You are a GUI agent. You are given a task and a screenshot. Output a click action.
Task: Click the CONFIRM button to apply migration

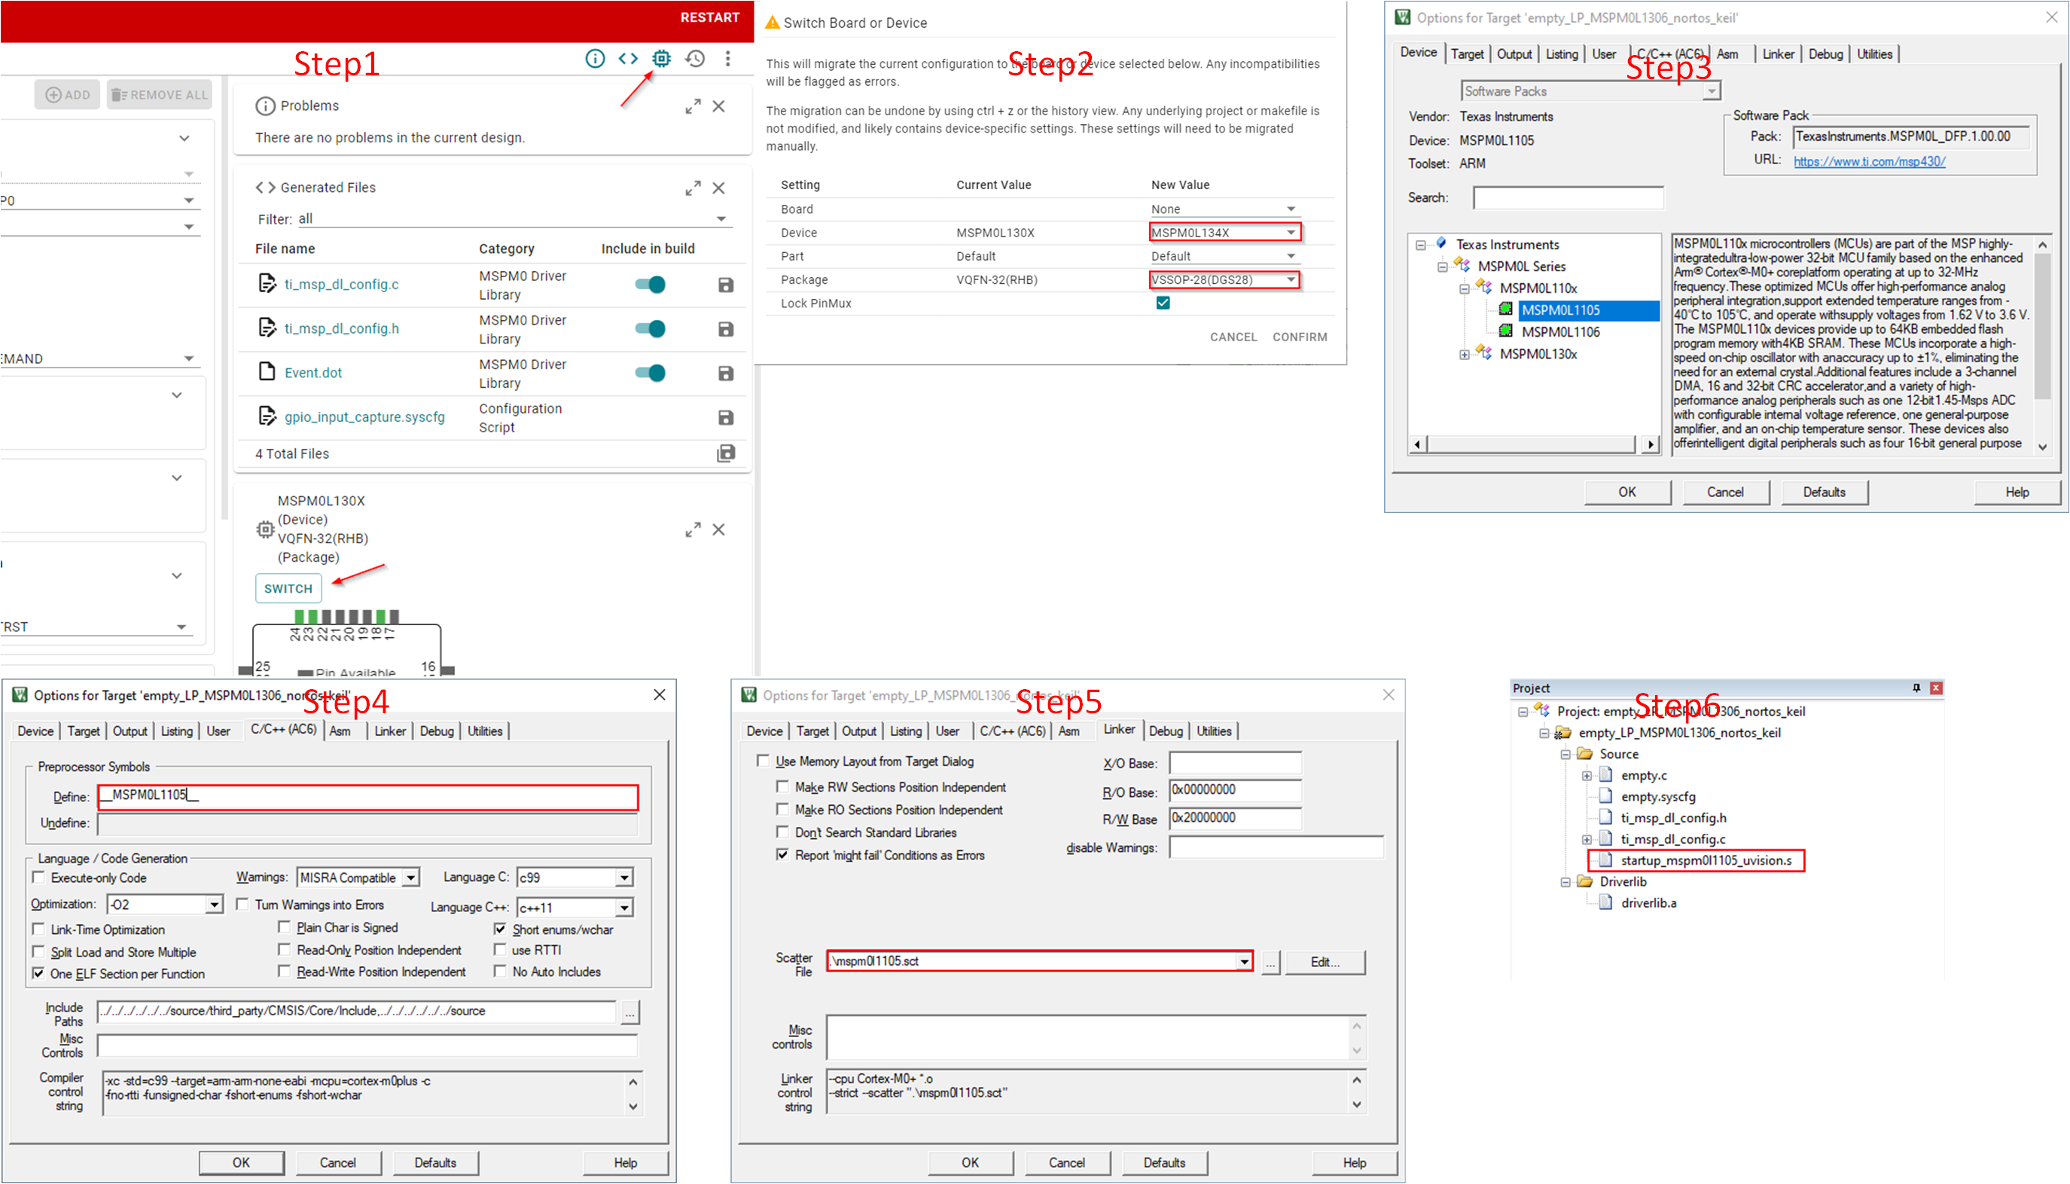(x=1298, y=335)
